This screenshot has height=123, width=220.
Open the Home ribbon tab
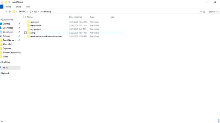tap(8, 7)
